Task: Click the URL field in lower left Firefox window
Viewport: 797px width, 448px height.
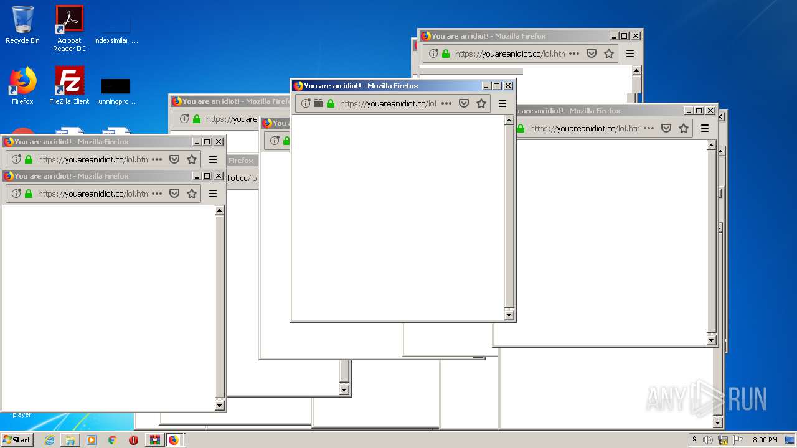Action: click(103, 194)
